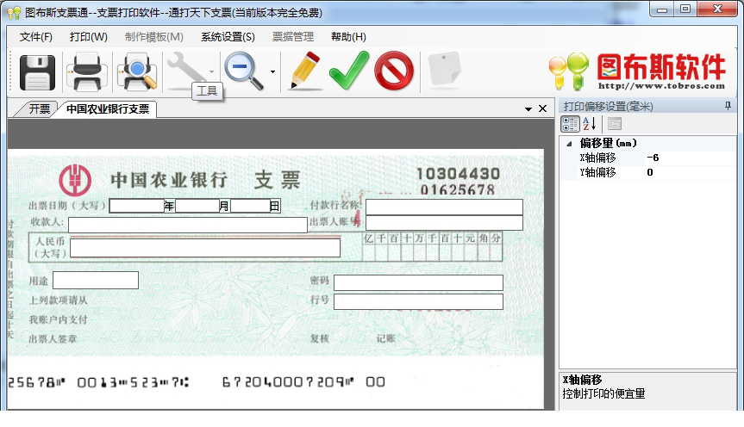Click the 出票人账号 input field
Screen dimensions: 744x427
[444, 223]
